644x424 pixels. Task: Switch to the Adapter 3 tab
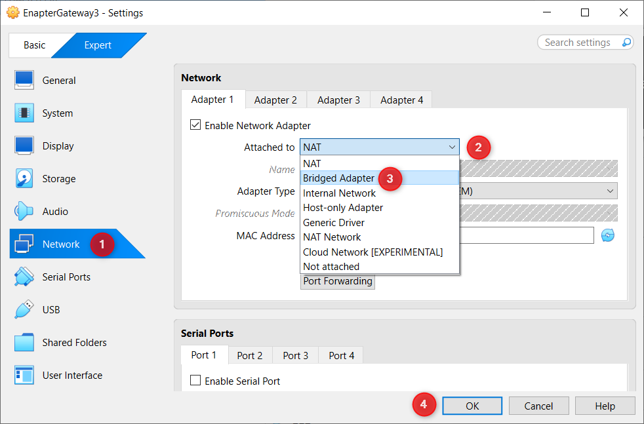[338, 100]
